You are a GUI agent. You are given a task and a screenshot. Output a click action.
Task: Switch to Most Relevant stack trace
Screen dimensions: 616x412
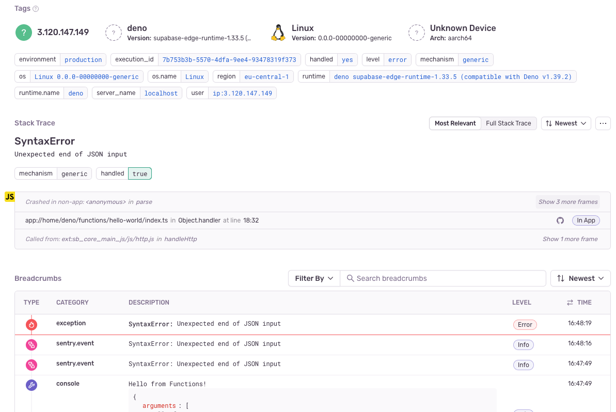[x=455, y=123]
